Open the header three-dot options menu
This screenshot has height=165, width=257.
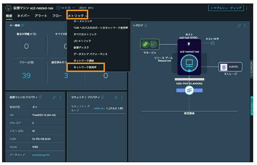[247, 8]
